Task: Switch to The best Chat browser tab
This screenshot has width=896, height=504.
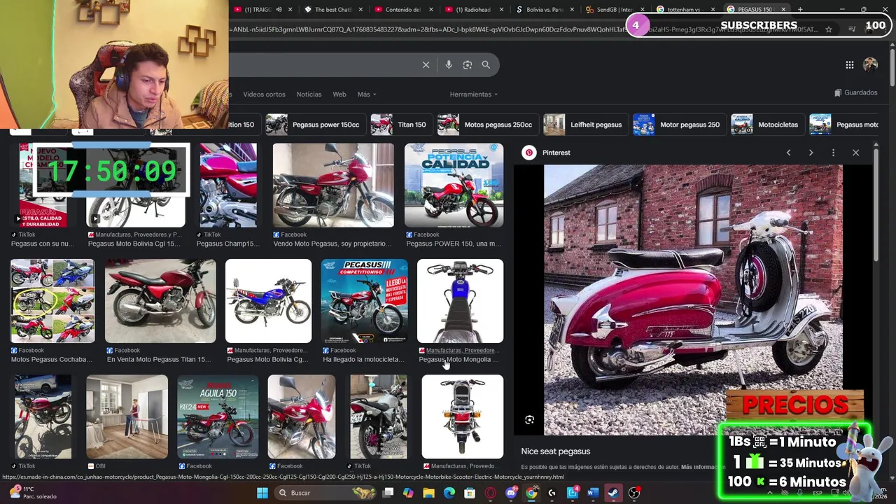Action: 333,10
